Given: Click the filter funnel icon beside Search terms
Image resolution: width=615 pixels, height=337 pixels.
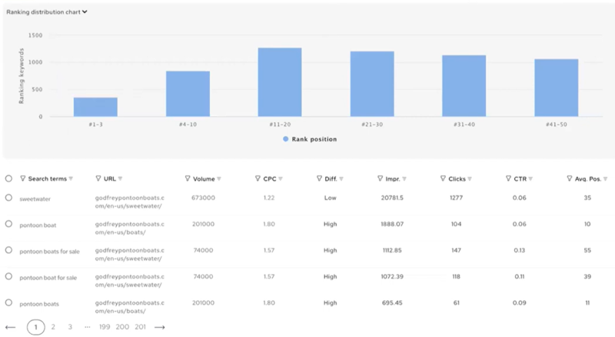Looking at the screenshot, I should [22, 179].
